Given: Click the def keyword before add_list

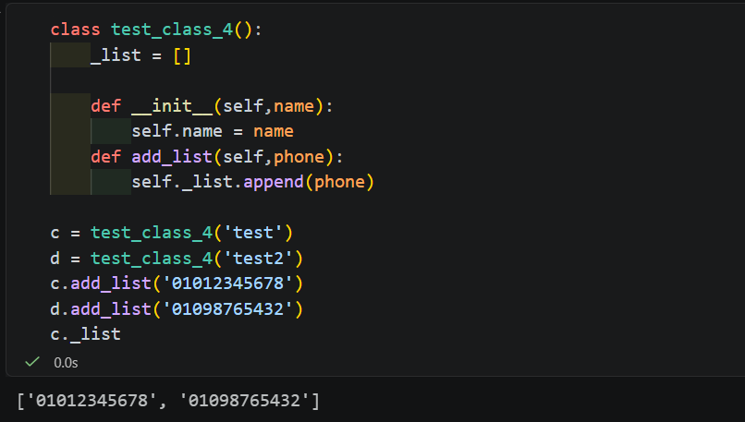Looking at the screenshot, I should pos(106,157).
